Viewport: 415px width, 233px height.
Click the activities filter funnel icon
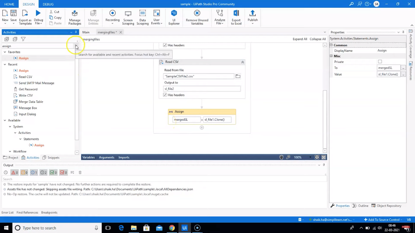click(x=23, y=39)
